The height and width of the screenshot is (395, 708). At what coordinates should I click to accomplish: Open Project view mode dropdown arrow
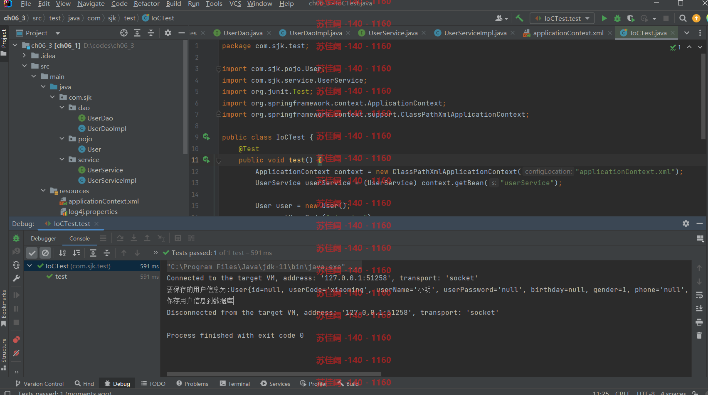(x=58, y=33)
